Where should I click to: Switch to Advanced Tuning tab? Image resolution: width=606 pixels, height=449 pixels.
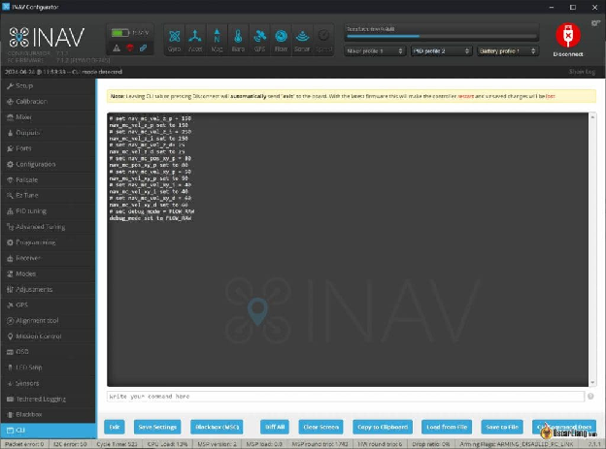pyautogui.click(x=48, y=227)
